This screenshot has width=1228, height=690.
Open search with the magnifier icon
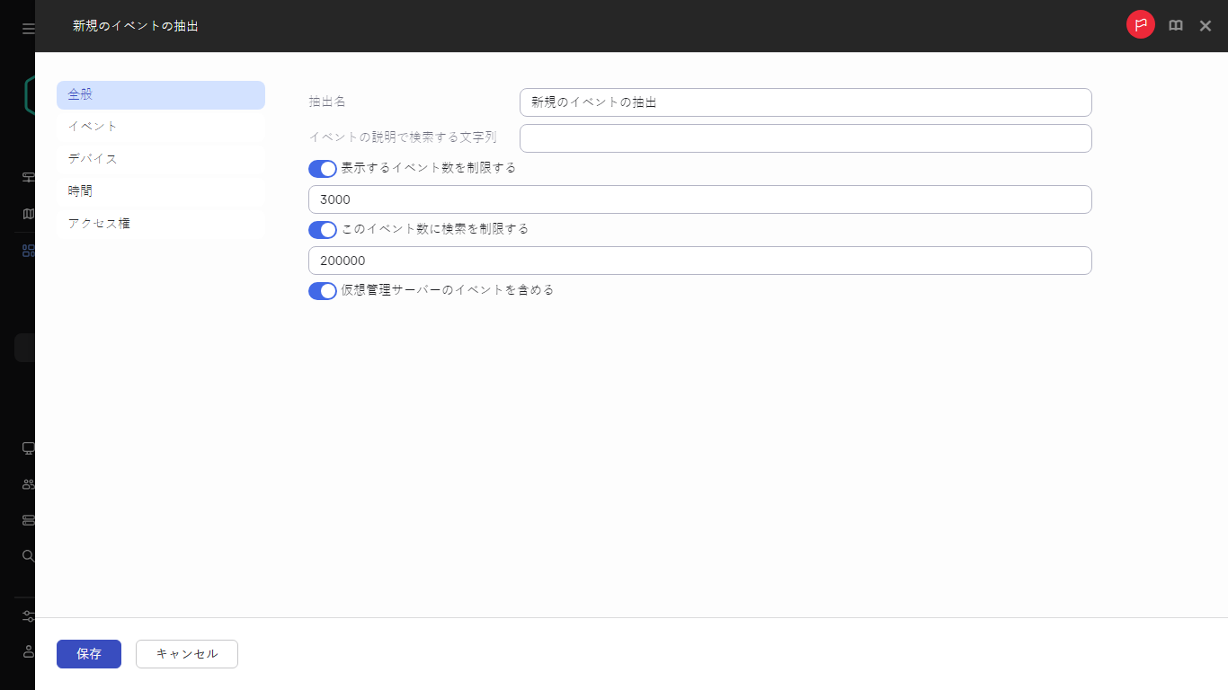click(26, 555)
